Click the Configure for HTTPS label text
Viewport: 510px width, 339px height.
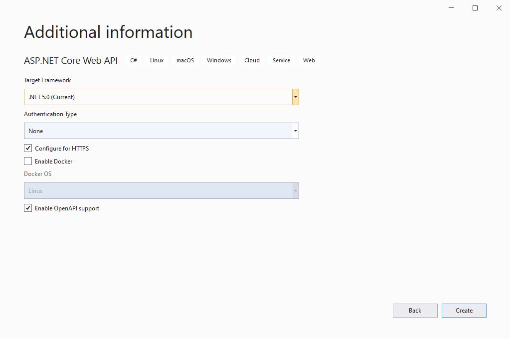tap(62, 149)
